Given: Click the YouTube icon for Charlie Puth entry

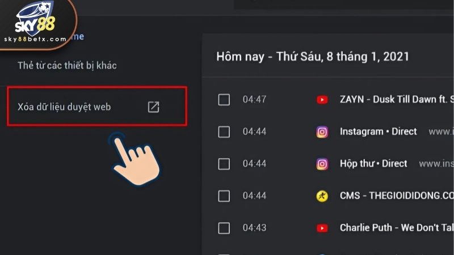Looking at the screenshot, I should (x=322, y=228).
